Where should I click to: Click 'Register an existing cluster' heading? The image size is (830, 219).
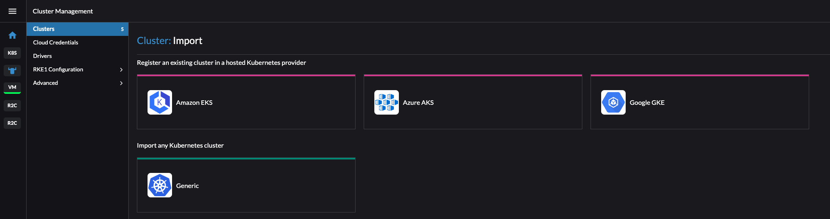[221, 62]
